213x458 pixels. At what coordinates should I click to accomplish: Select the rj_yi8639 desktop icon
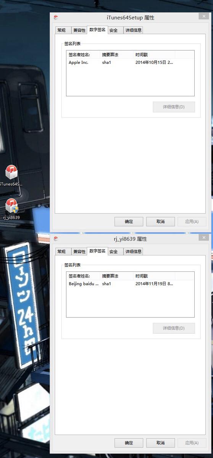pos(12,209)
